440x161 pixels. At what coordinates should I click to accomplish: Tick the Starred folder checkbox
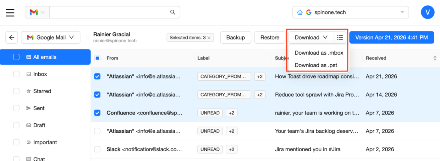[16, 91]
